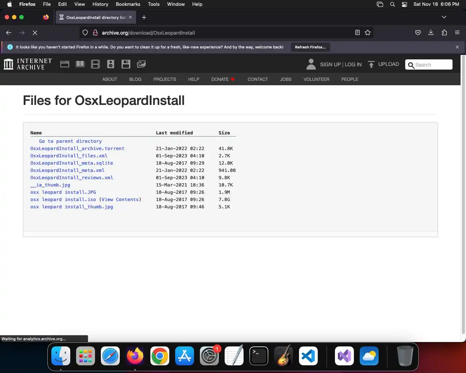Select the OsxLeopardInstall directory listing tab
466x373 pixels.
[x=96, y=17]
